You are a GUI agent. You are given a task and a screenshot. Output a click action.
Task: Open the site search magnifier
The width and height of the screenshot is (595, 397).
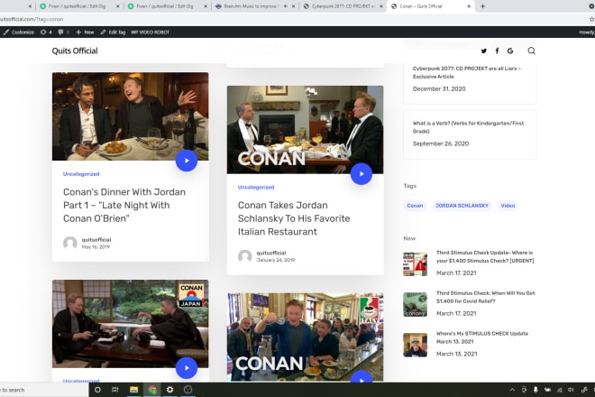coord(531,51)
